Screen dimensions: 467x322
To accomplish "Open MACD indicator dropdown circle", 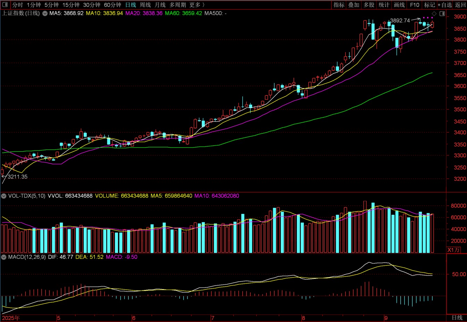I will coord(3,257).
